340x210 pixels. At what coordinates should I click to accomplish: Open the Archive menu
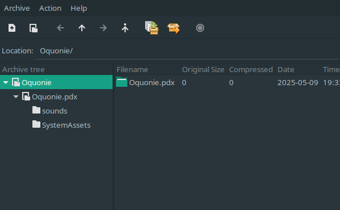coord(17,8)
